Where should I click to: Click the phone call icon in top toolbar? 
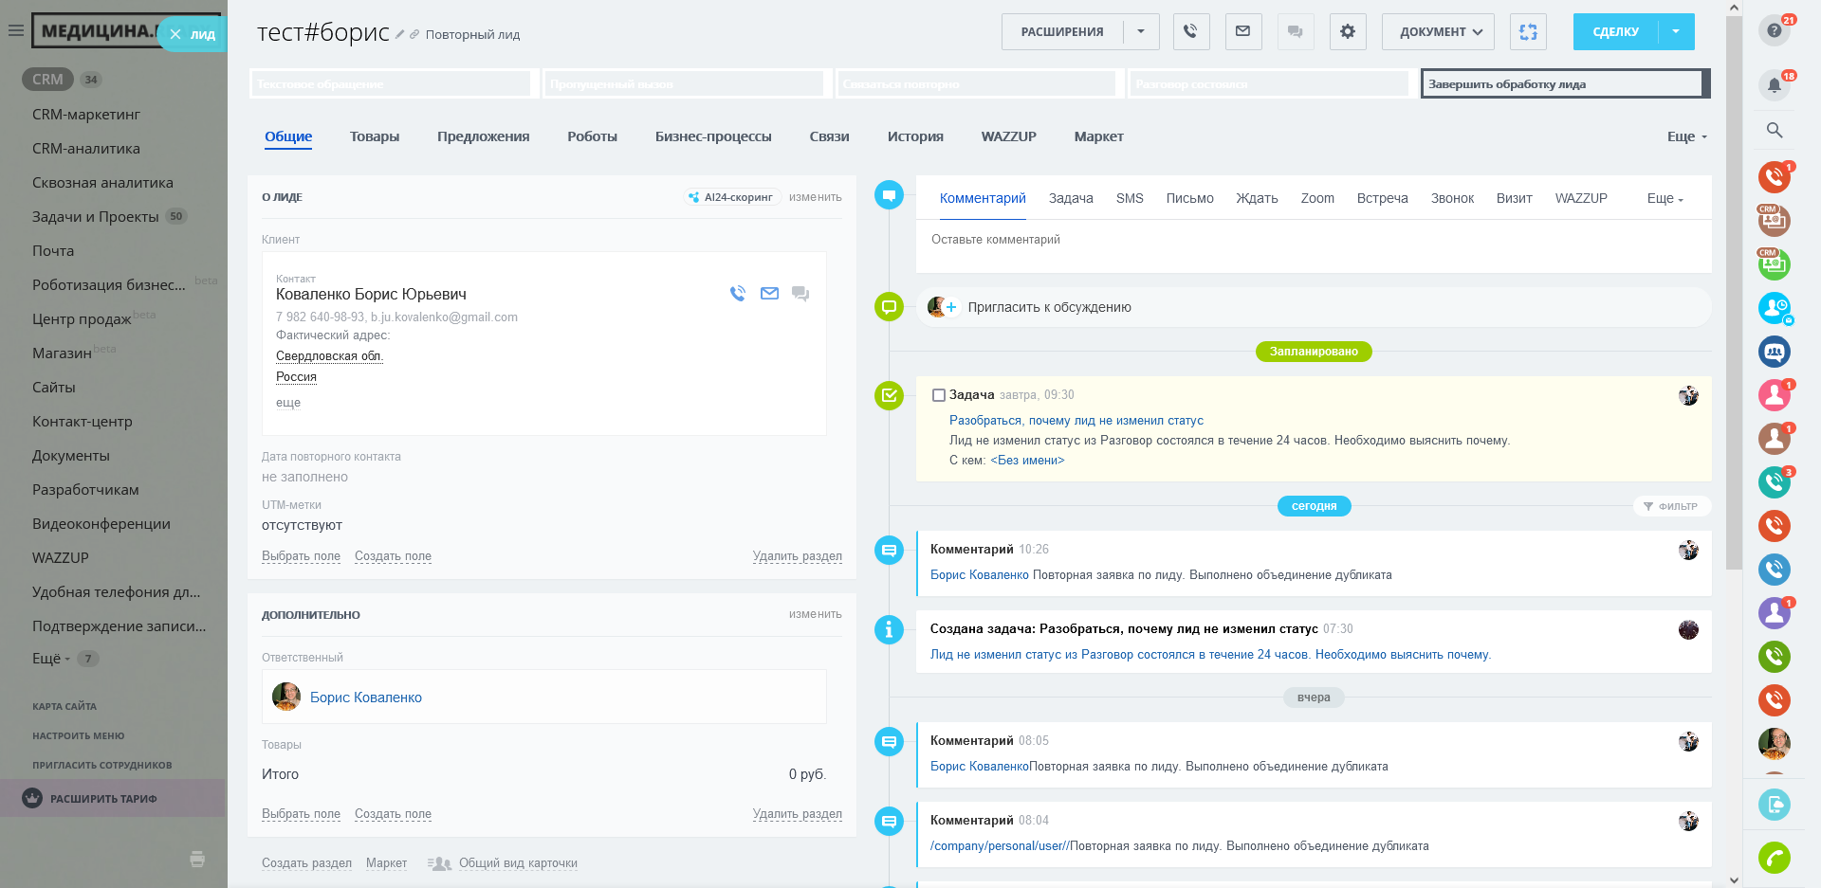point(1190,31)
